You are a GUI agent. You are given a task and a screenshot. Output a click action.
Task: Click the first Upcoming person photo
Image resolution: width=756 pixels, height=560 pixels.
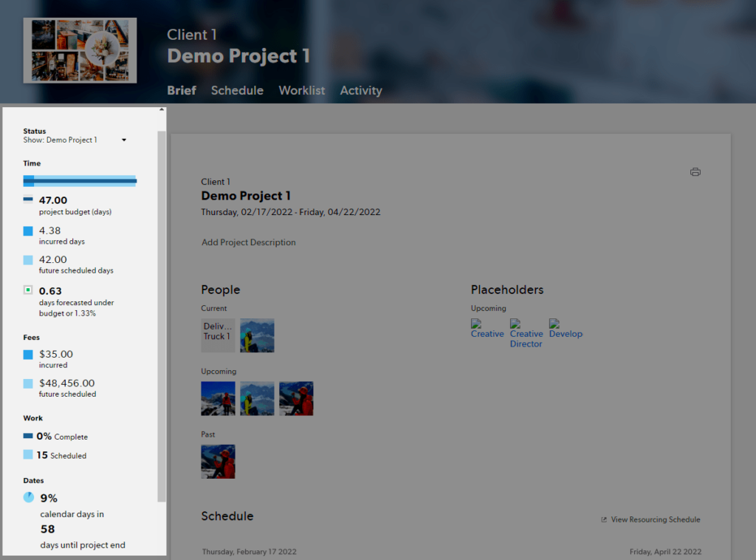click(x=218, y=398)
